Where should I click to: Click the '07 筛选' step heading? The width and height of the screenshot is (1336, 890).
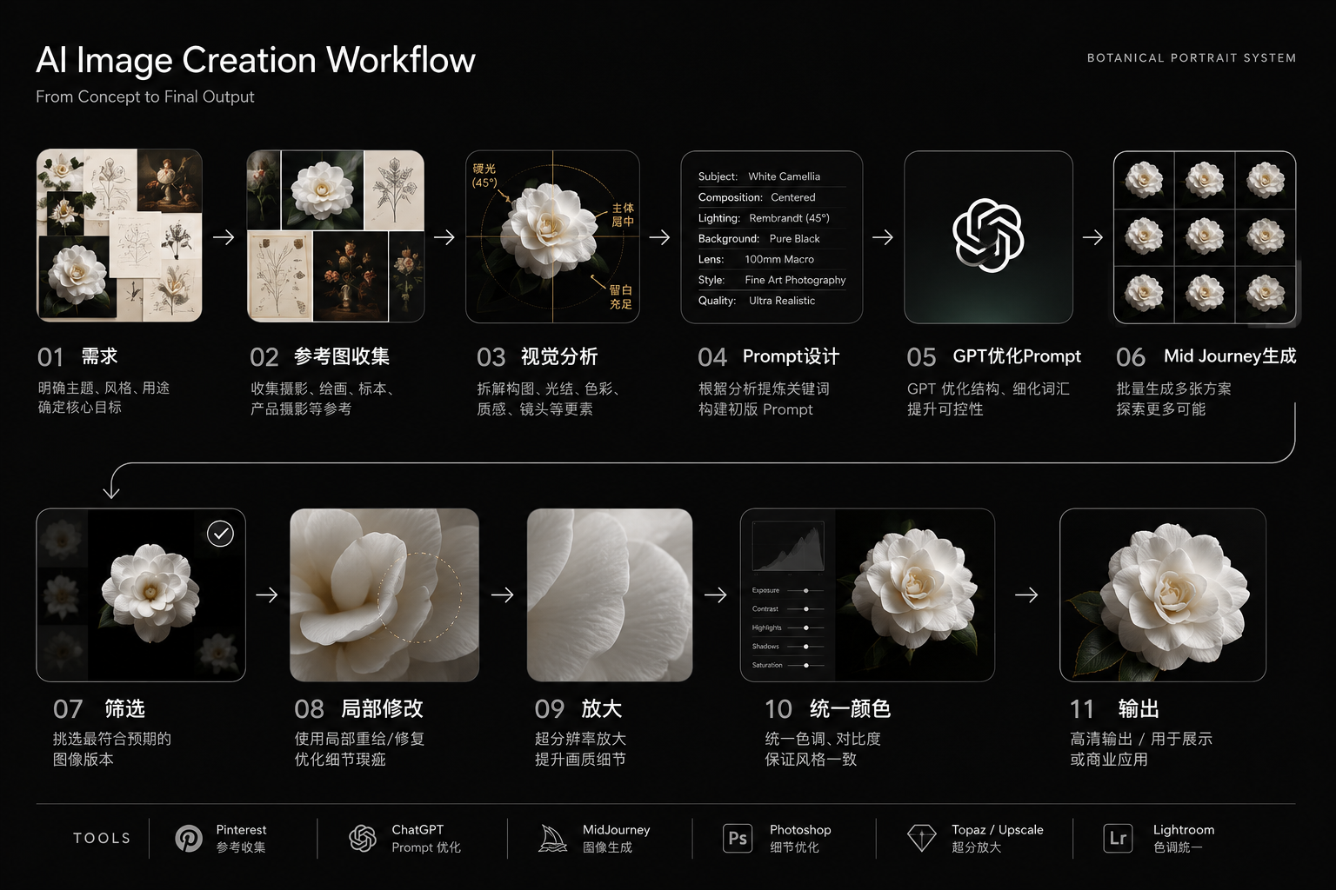[x=99, y=709]
